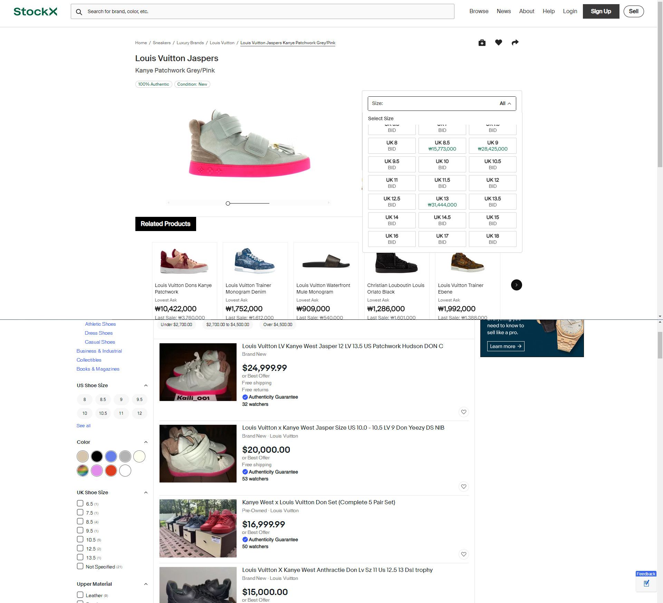This screenshot has width=663, height=603.
Task: Click Authenticity Guarantee badge on $20,000.00 listing
Action: pyautogui.click(x=270, y=472)
